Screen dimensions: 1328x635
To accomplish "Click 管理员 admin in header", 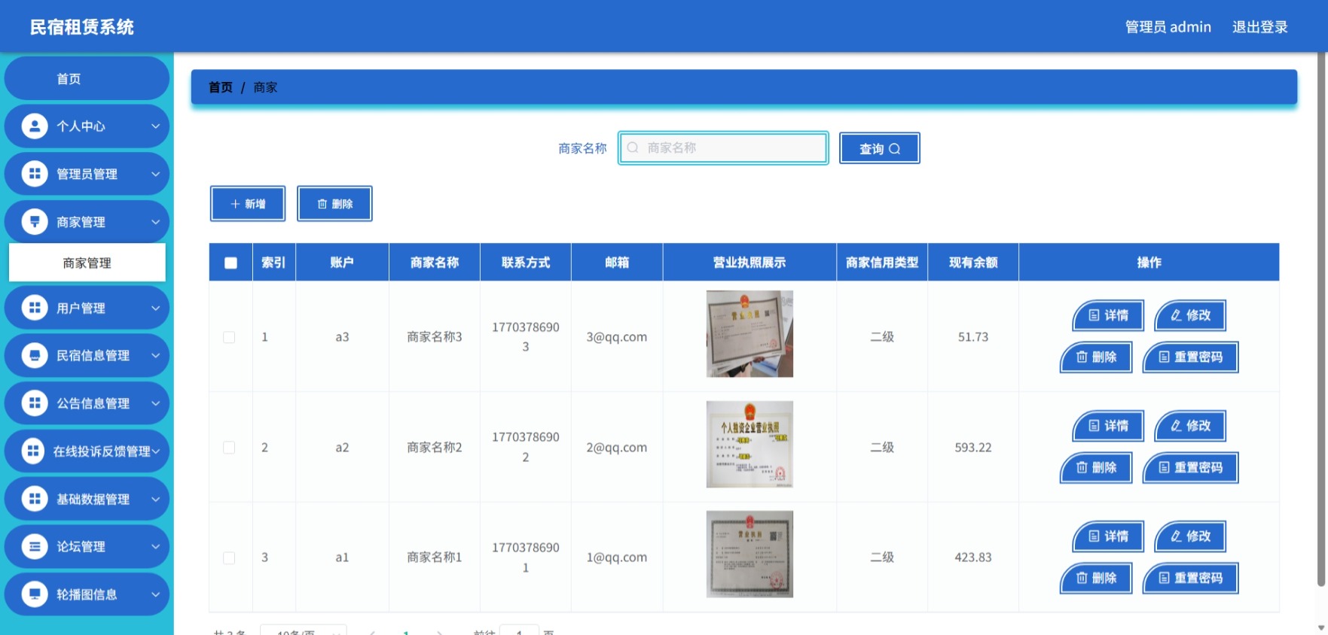I will point(1168,27).
